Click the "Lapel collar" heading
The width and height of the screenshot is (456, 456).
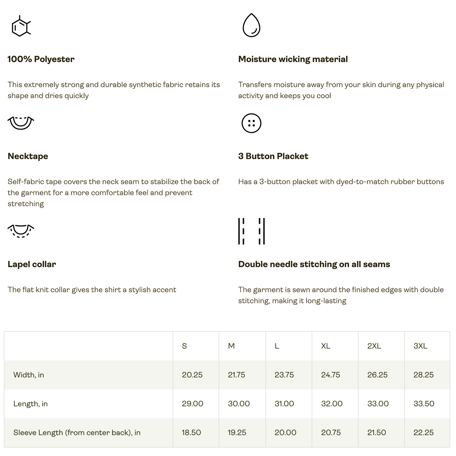(x=32, y=264)
